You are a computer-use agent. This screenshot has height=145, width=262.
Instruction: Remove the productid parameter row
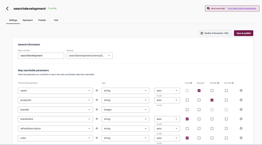coord(241,100)
